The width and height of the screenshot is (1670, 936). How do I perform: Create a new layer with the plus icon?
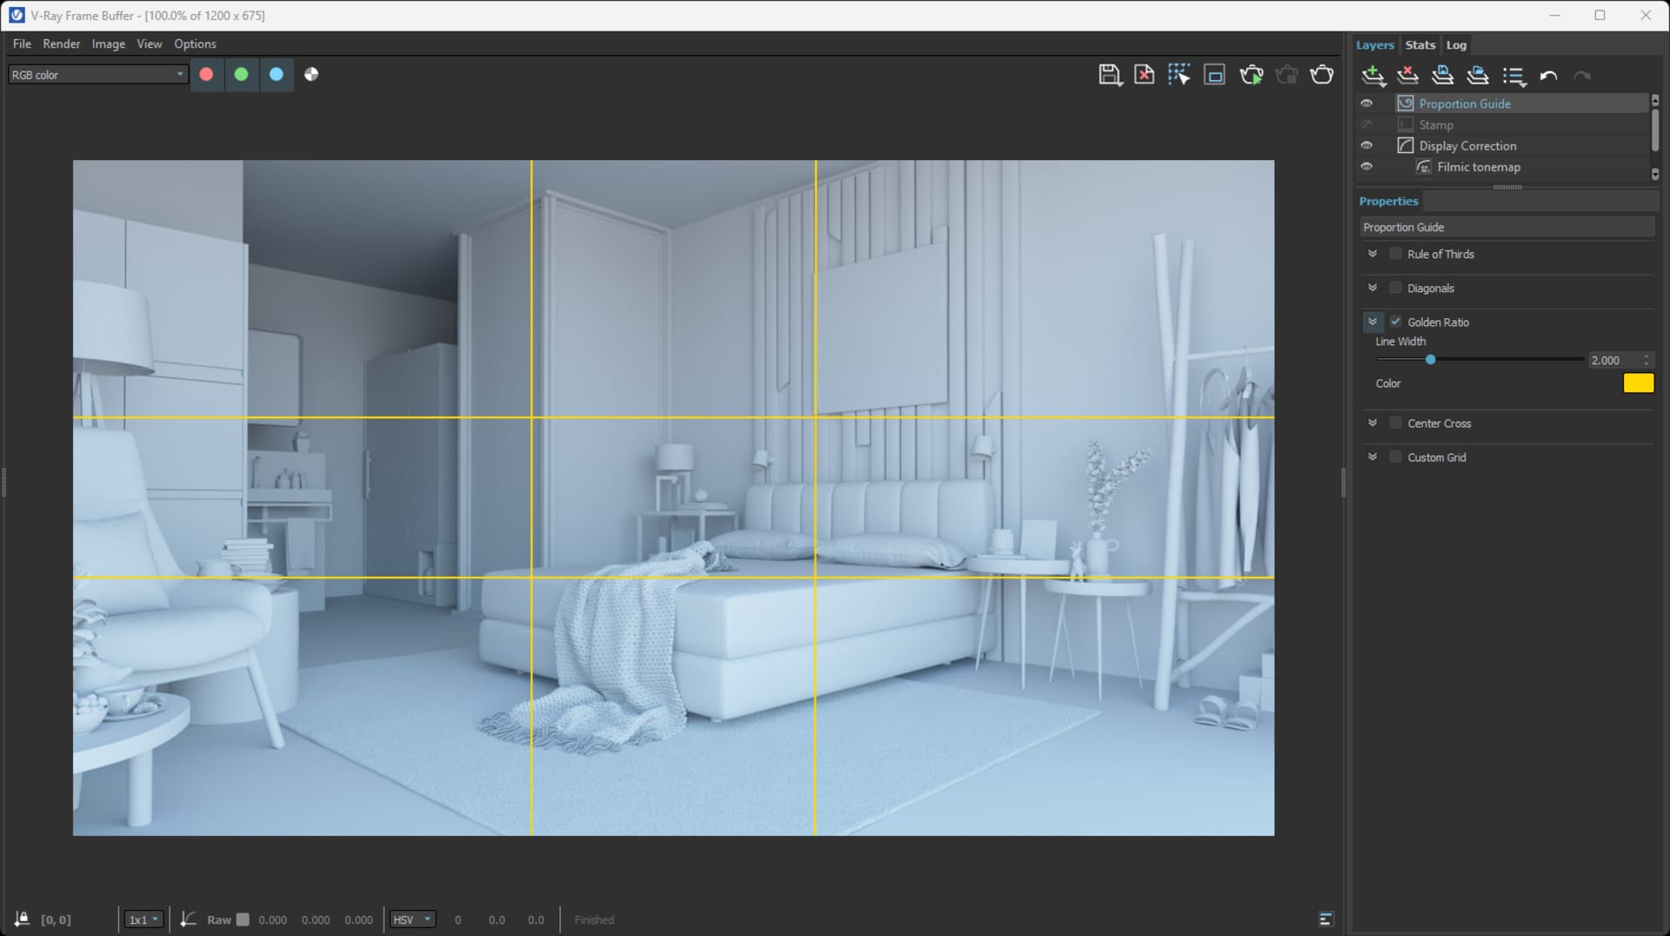[1373, 77]
